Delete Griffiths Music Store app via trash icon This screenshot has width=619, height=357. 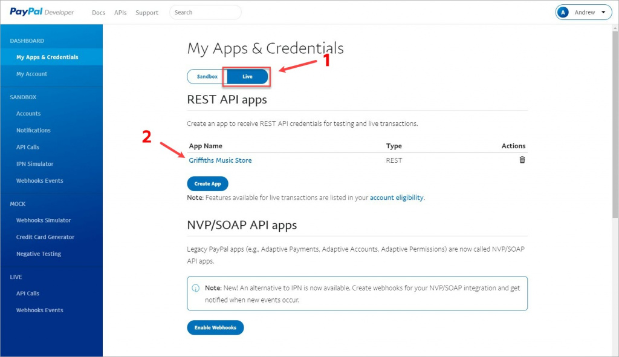point(522,160)
